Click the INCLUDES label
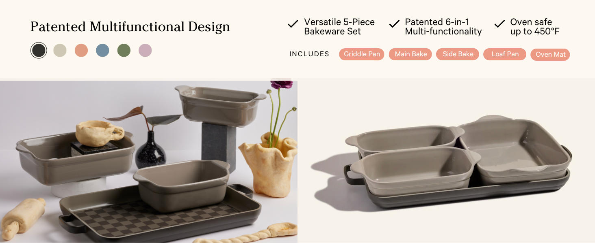This screenshot has height=243, width=595. coord(309,54)
